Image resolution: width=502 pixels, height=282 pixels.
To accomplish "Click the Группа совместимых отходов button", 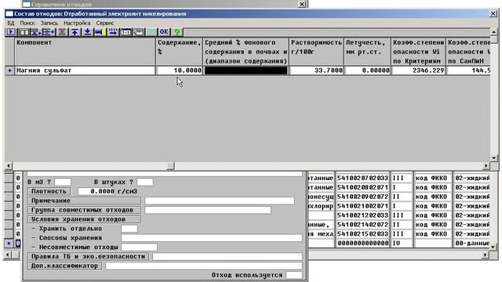I will point(84,210).
